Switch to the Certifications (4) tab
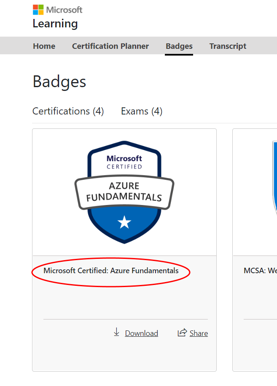 (68, 111)
